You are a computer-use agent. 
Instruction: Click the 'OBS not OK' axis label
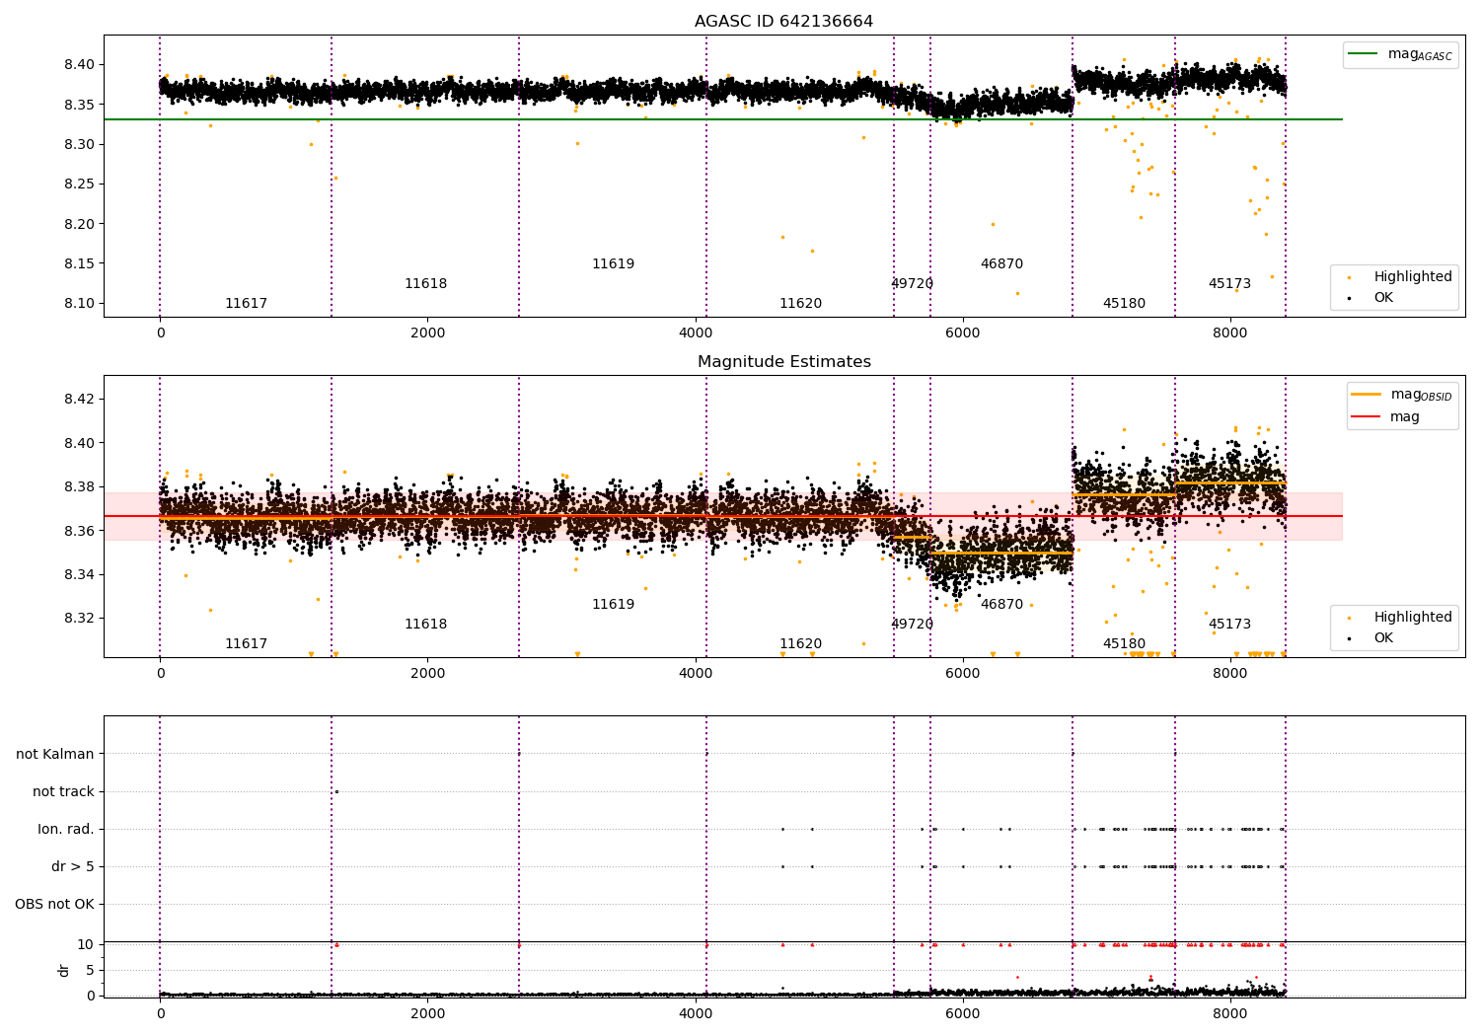[54, 905]
